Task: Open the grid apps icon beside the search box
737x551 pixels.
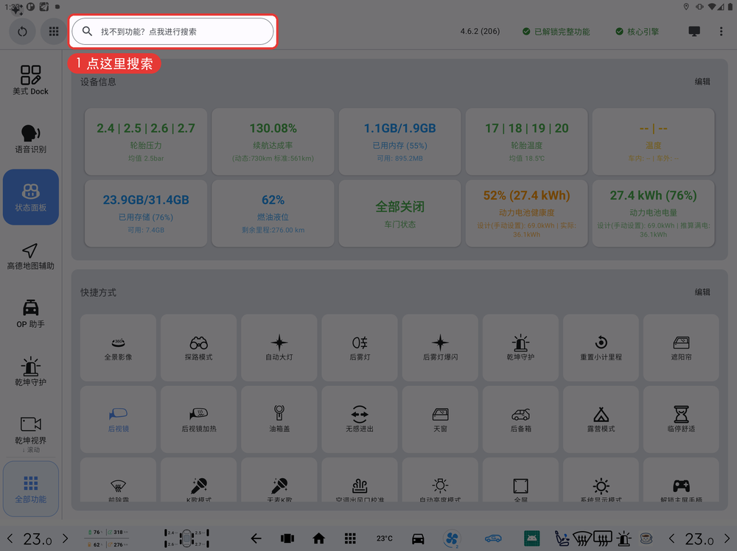Action: (x=54, y=32)
